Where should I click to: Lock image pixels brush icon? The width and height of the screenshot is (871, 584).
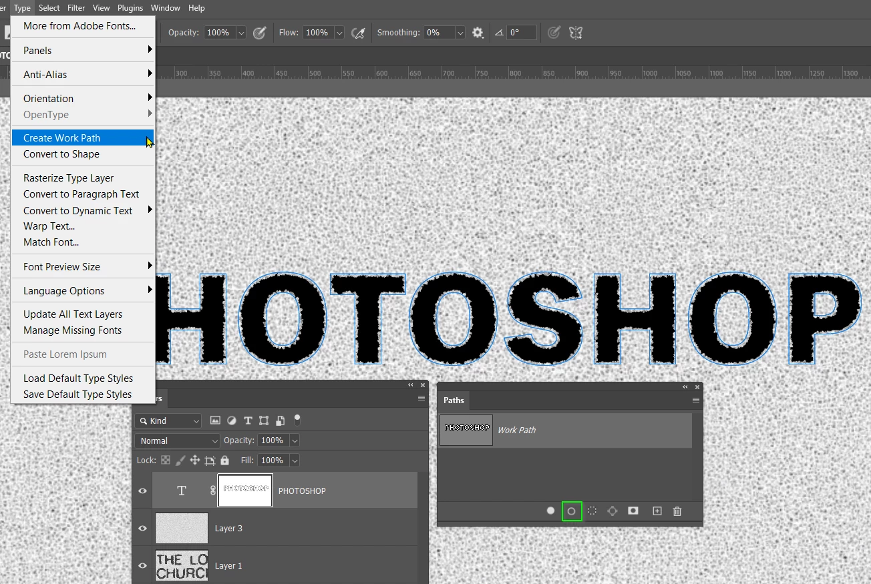point(180,461)
